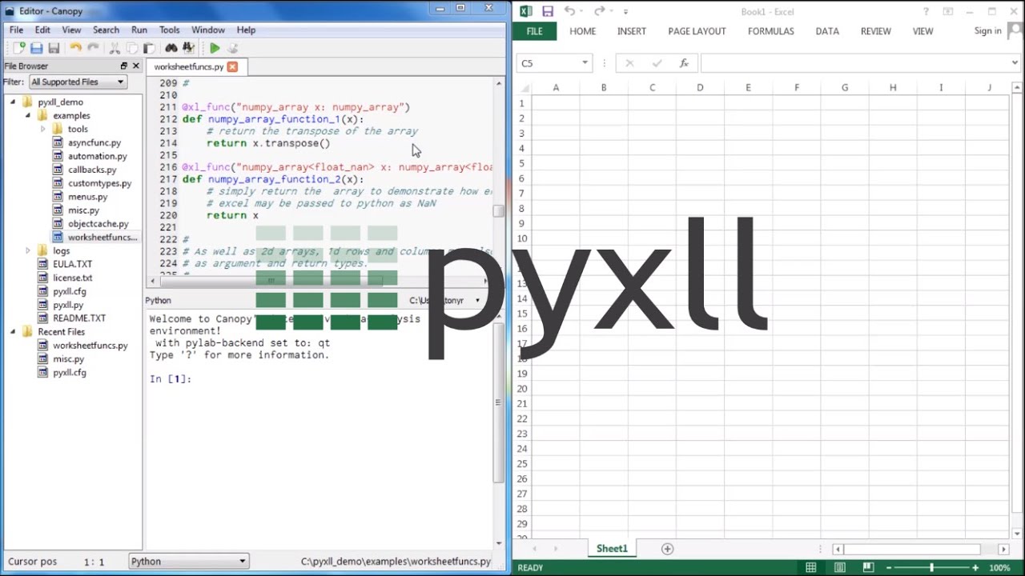Undock the File Browser panel

[123, 66]
